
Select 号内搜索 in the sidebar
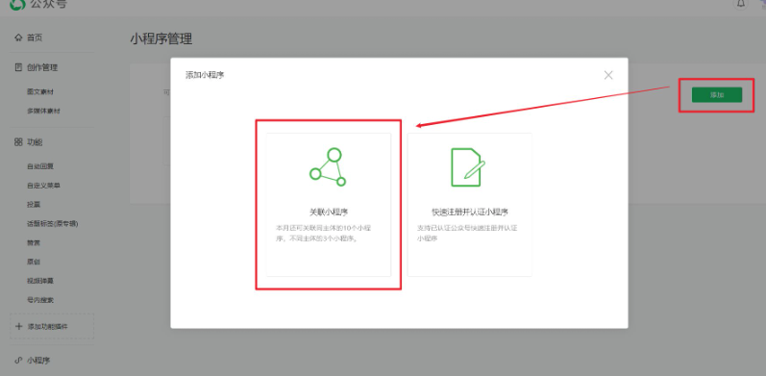pos(40,300)
